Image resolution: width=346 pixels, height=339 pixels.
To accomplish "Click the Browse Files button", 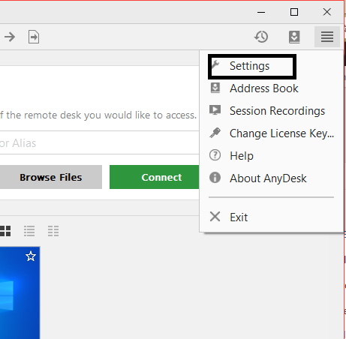I will (x=51, y=177).
